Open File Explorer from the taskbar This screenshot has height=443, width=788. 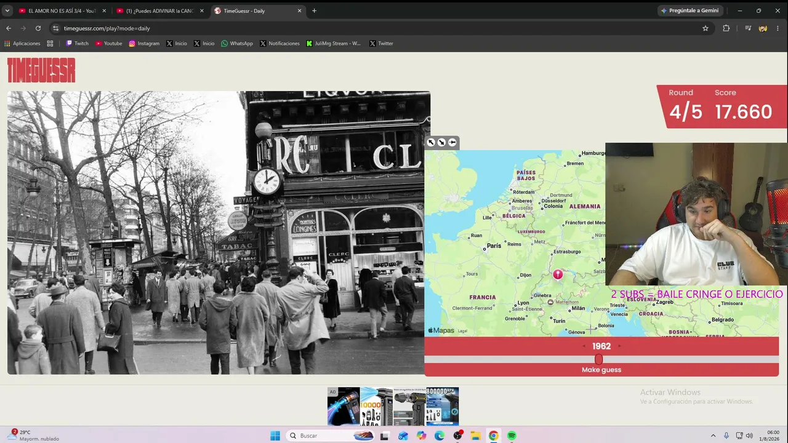click(x=475, y=436)
